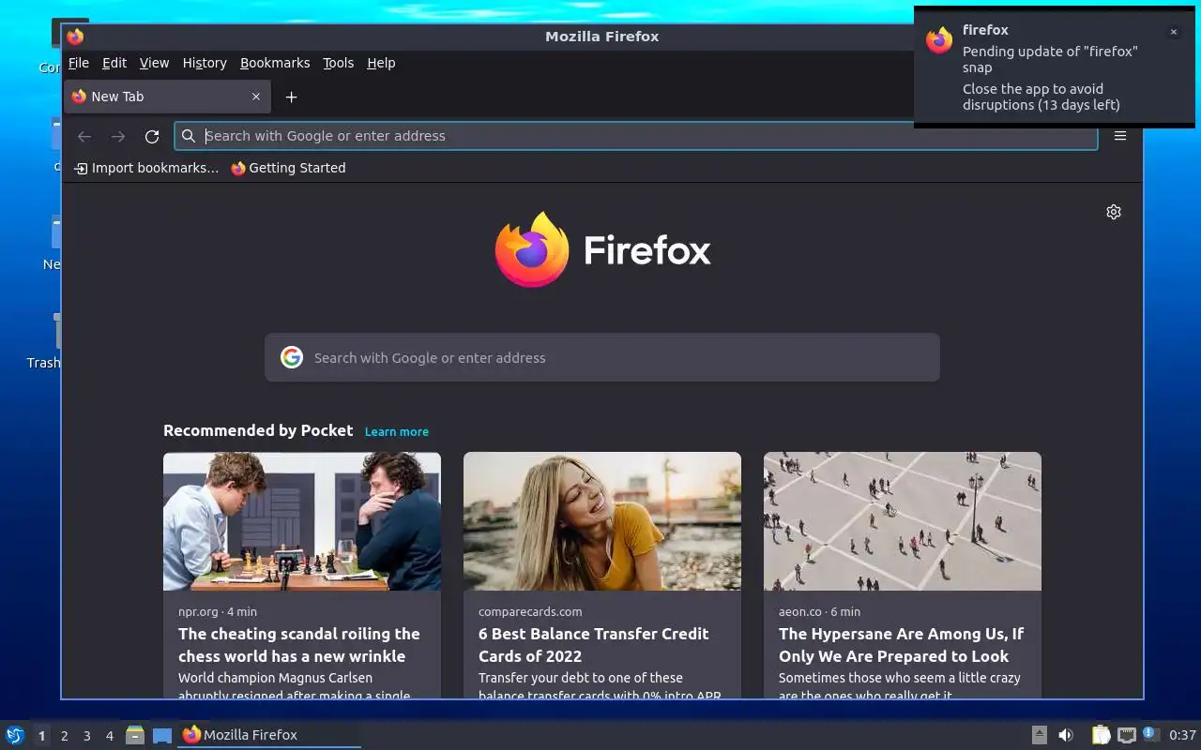Viewport: 1201px width, 750px height.
Task: Open the History menu
Action: [205, 63]
